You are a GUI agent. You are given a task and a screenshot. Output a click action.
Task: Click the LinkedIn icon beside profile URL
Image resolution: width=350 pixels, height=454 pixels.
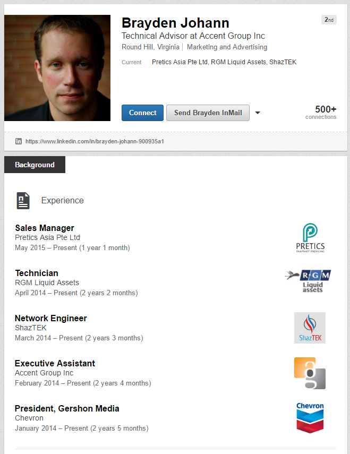point(19,141)
